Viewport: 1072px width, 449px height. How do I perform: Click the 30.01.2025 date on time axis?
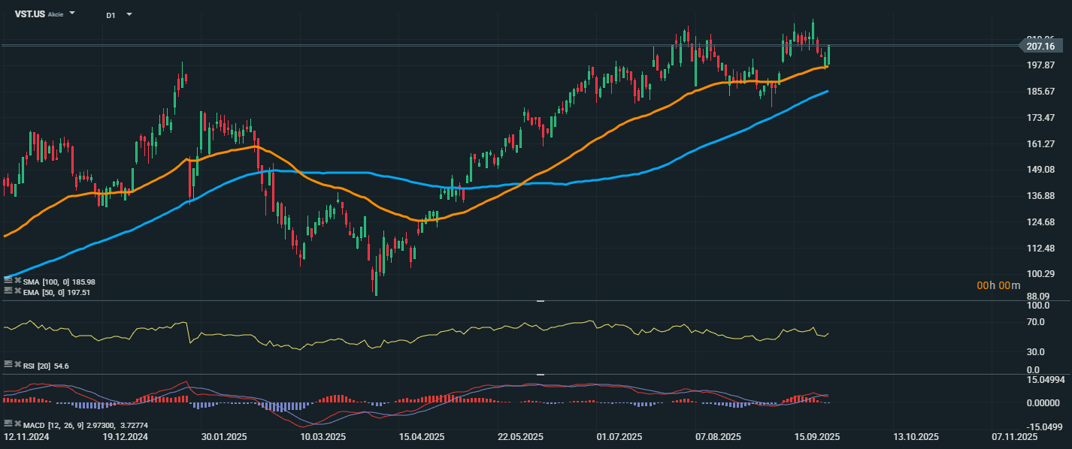coord(226,436)
